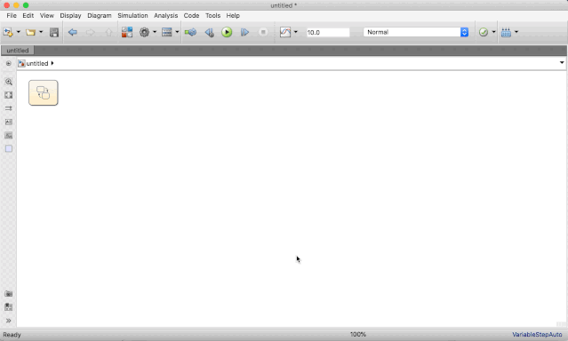Click the Ready status text

[12, 335]
